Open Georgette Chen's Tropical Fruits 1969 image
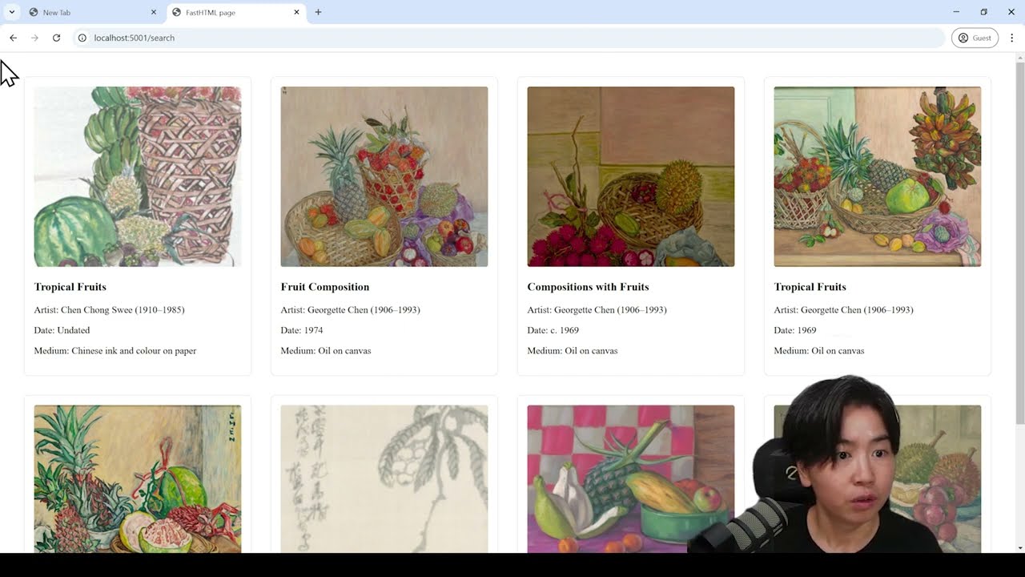1025x577 pixels. pos(878,176)
